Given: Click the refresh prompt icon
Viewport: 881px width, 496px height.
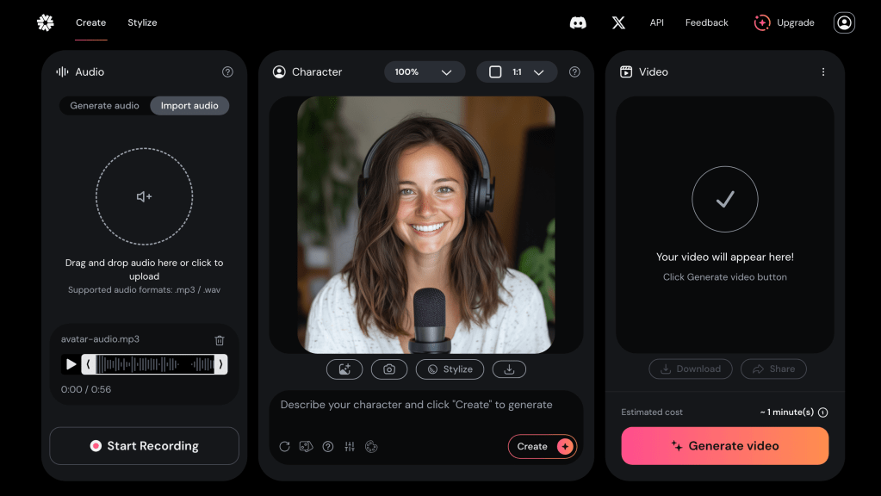Looking at the screenshot, I should click(285, 446).
